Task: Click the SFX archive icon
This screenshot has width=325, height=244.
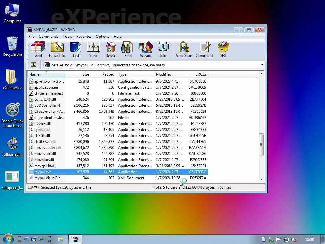Action: pyautogui.click(x=223, y=49)
